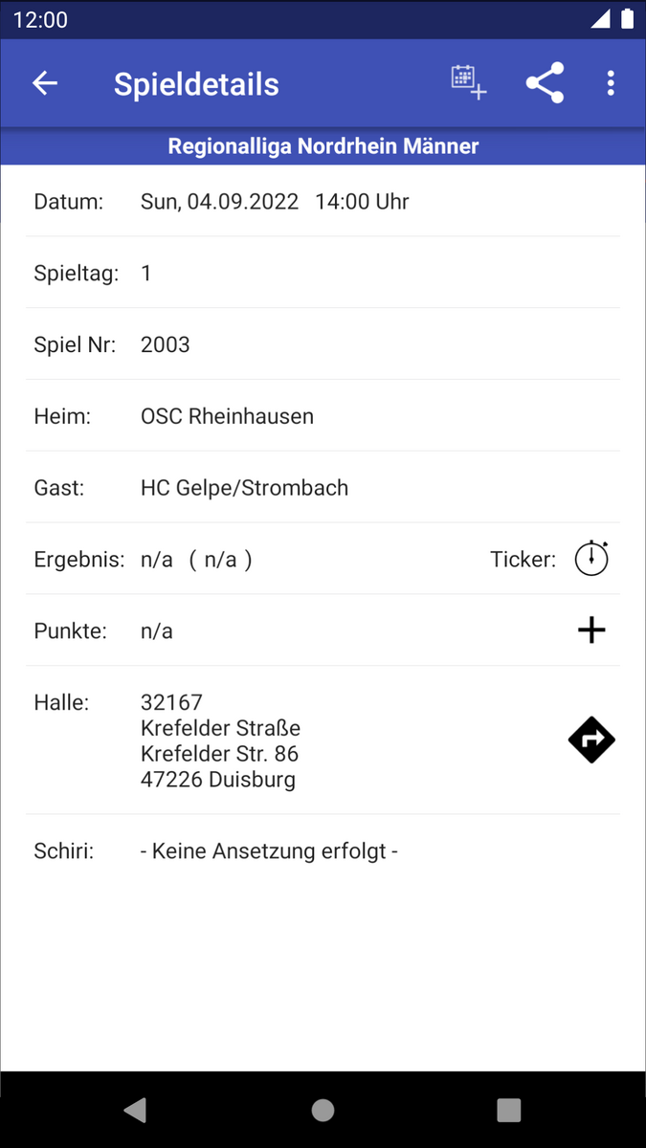
Task: Select home team OSC Rheinhausen
Action: pos(227,416)
